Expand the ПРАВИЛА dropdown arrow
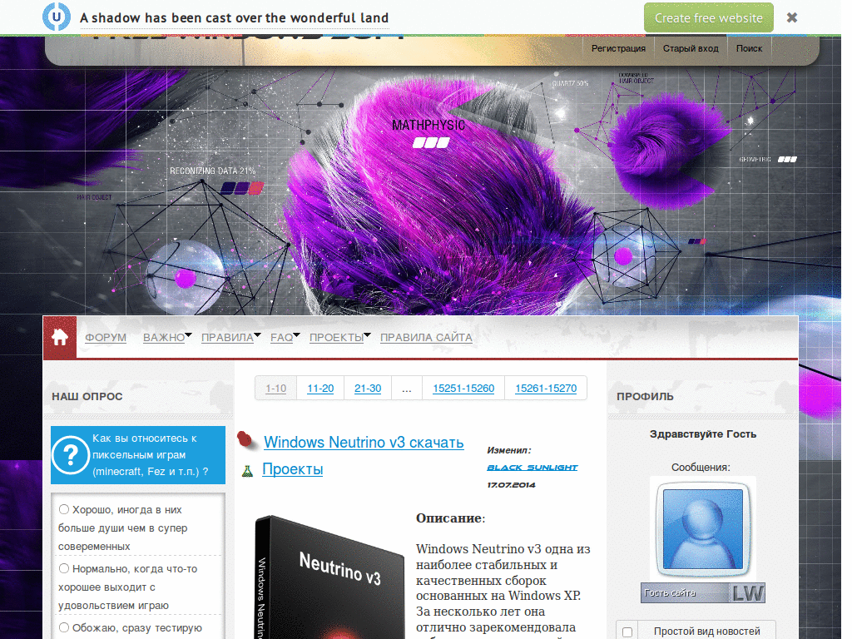 click(x=258, y=334)
